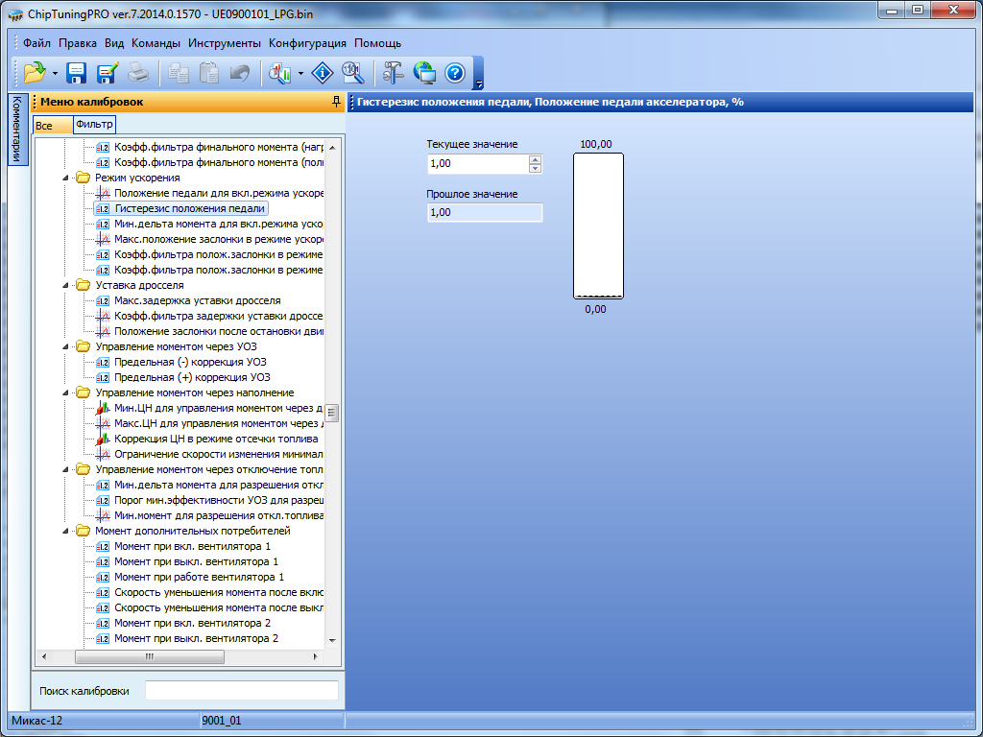This screenshot has width=983, height=737.
Task: Open the Комментарии side tab
Action: [x=16, y=130]
